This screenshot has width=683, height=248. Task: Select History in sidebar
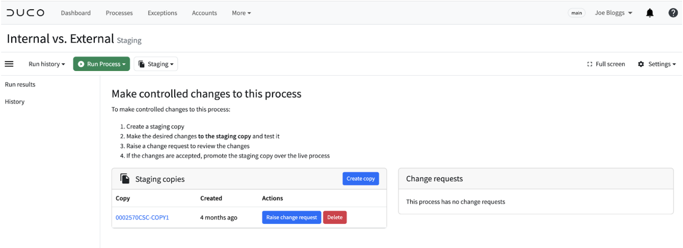click(x=15, y=101)
